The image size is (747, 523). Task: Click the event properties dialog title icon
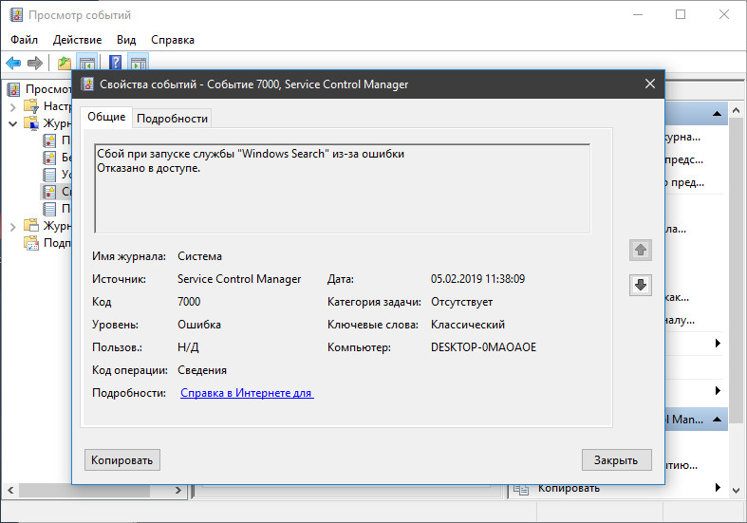tap(87, 84)
